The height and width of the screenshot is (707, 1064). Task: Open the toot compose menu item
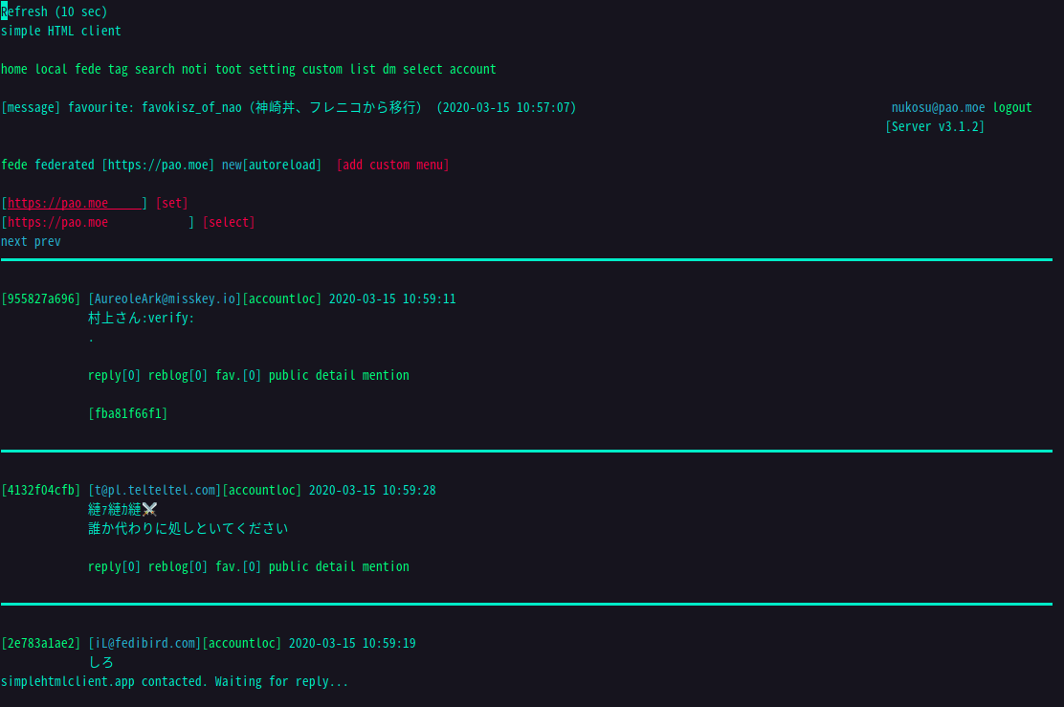pos(229,69)
